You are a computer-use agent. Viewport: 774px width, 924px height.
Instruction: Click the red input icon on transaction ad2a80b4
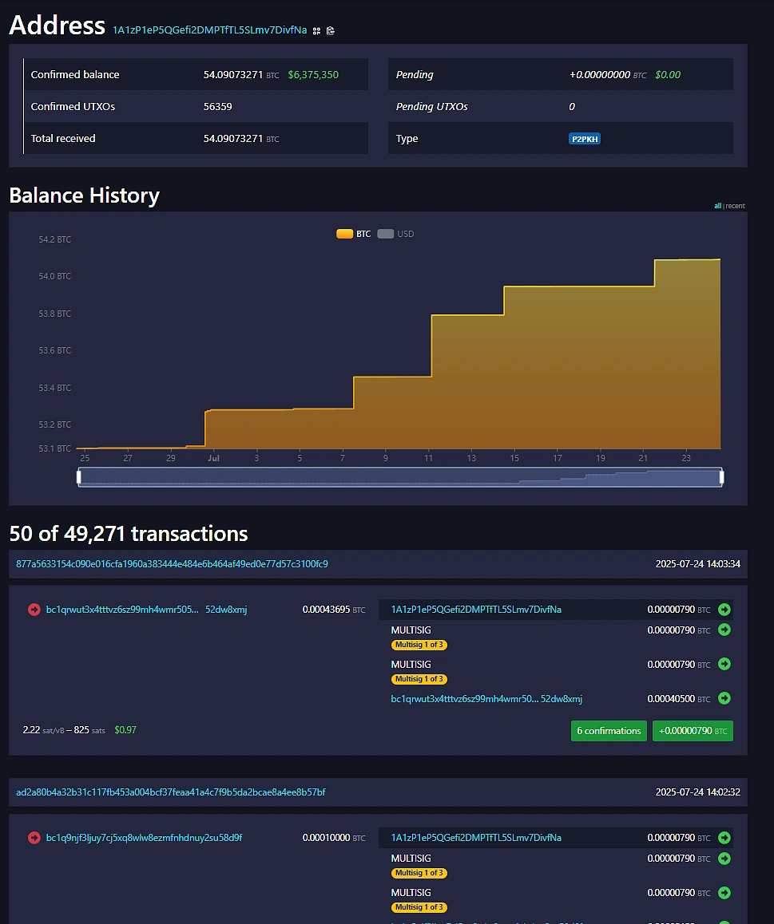point(34,837)
